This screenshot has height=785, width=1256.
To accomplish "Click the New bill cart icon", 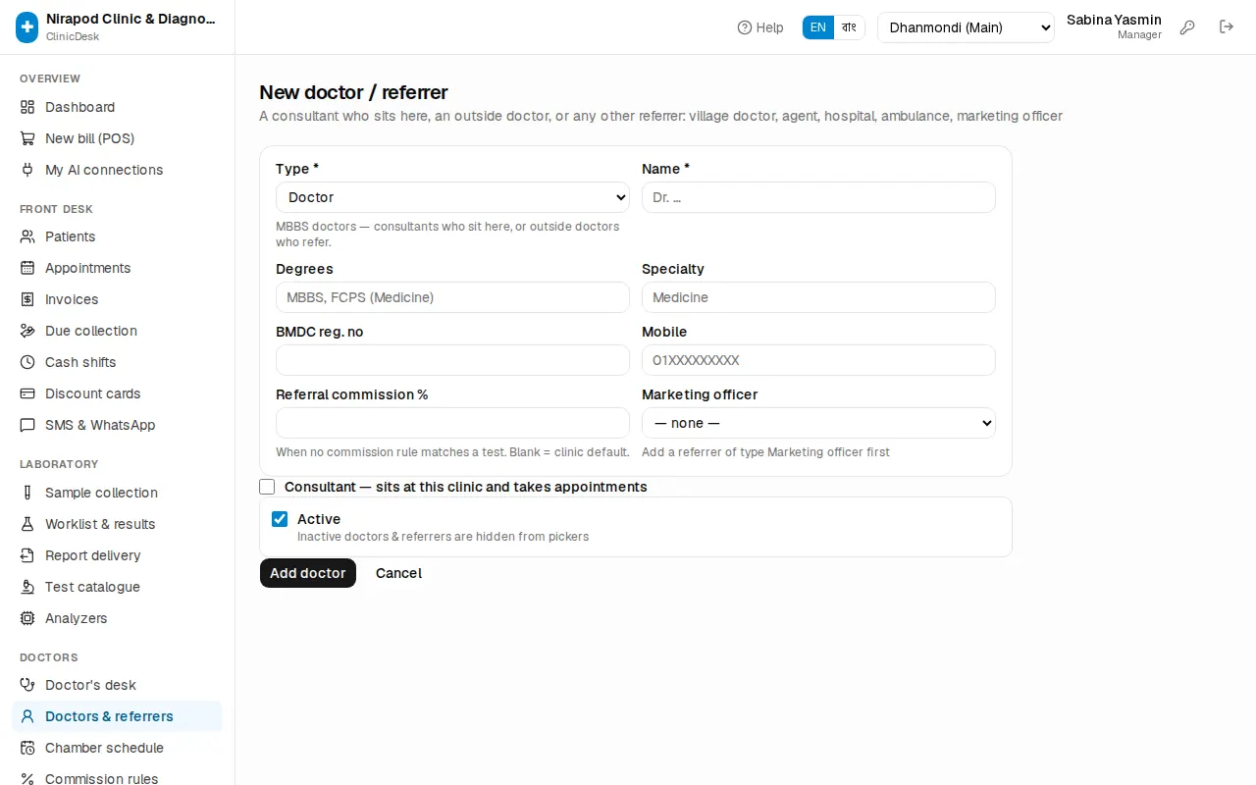I will [x=27, y=138].
